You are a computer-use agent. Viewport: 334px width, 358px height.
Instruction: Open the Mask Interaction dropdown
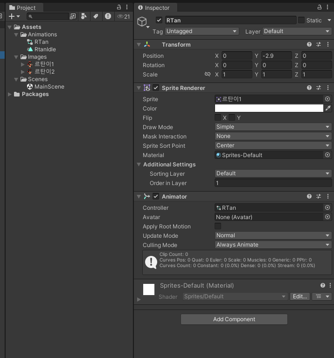[273, 136]
